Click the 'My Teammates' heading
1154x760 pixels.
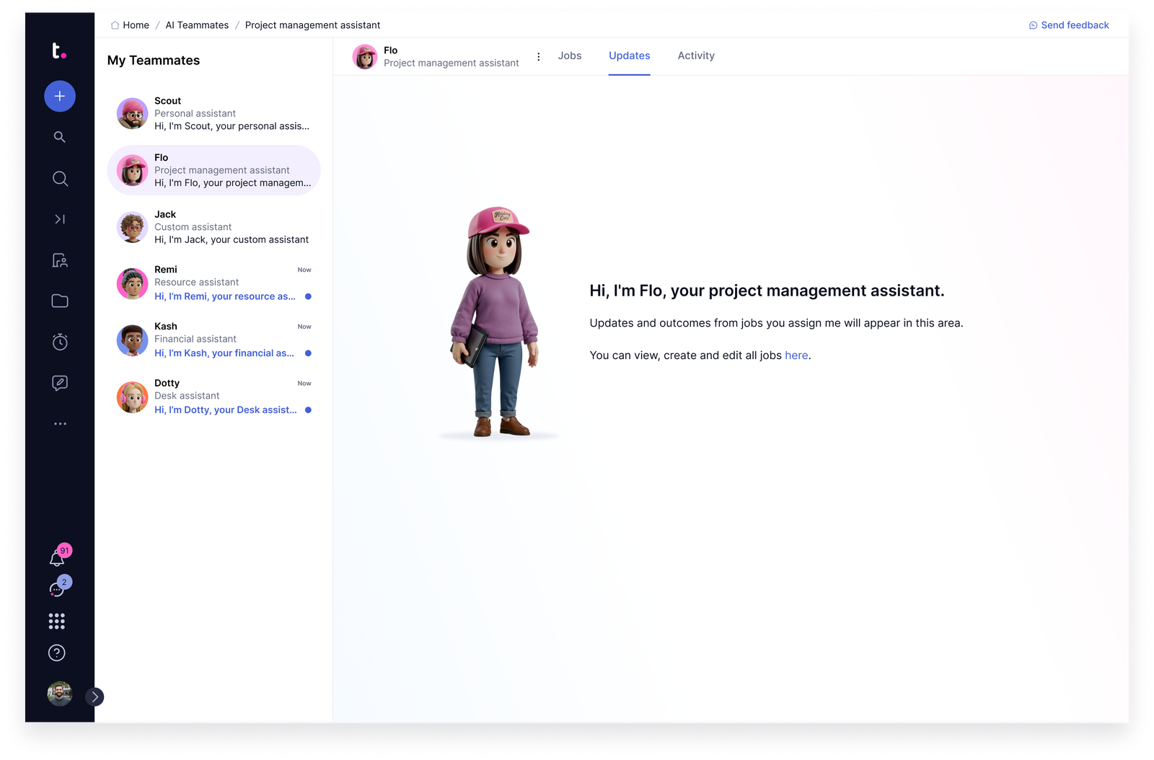[x=154, y=61]
